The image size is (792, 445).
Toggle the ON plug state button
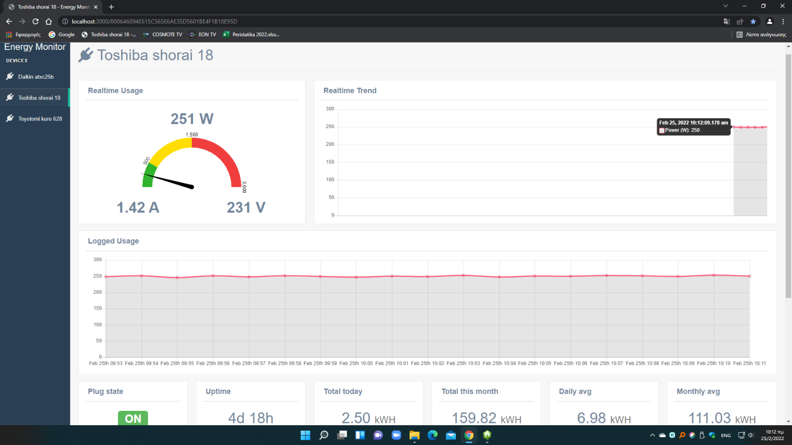click(133, 418)
